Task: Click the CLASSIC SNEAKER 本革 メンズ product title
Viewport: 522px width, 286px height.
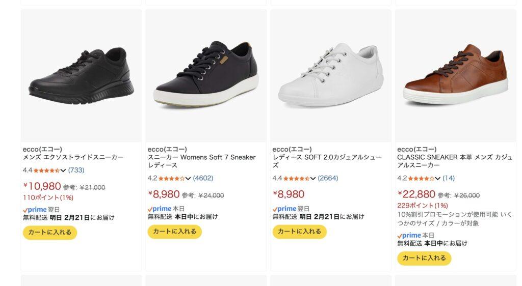Action: 454,161
